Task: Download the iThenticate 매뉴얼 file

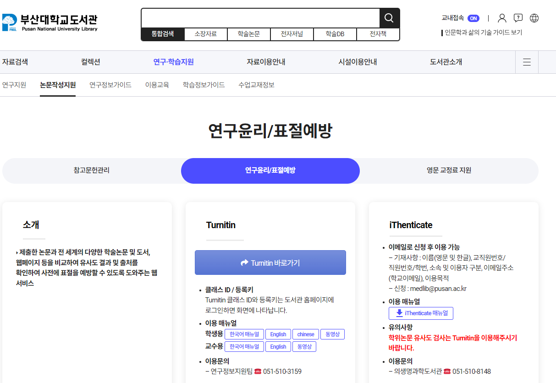Action: pos(421,313)
